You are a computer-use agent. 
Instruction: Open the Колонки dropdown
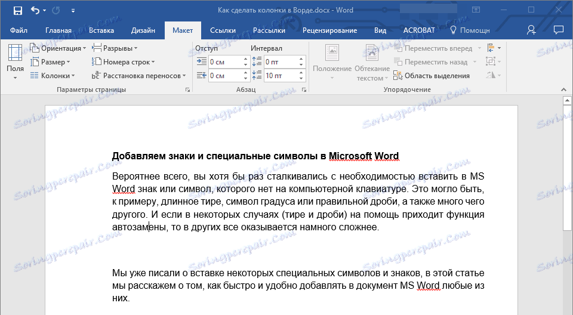coord(53,76)
